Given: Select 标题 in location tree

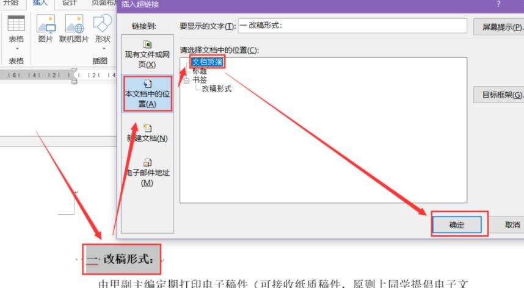Looking at the screenshot, I should click(200, 71).
